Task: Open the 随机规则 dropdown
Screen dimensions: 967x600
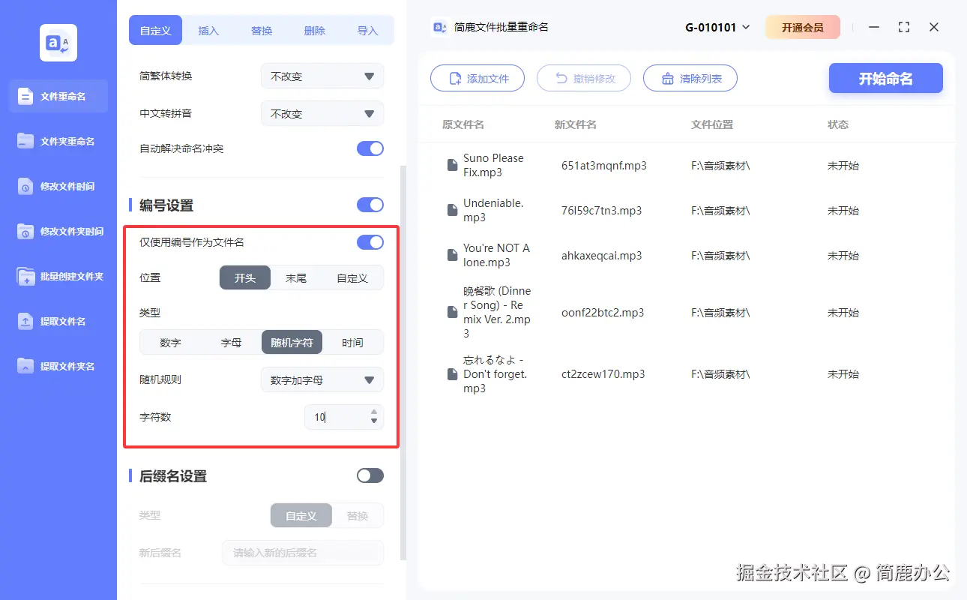Action: tap(322, 379)
